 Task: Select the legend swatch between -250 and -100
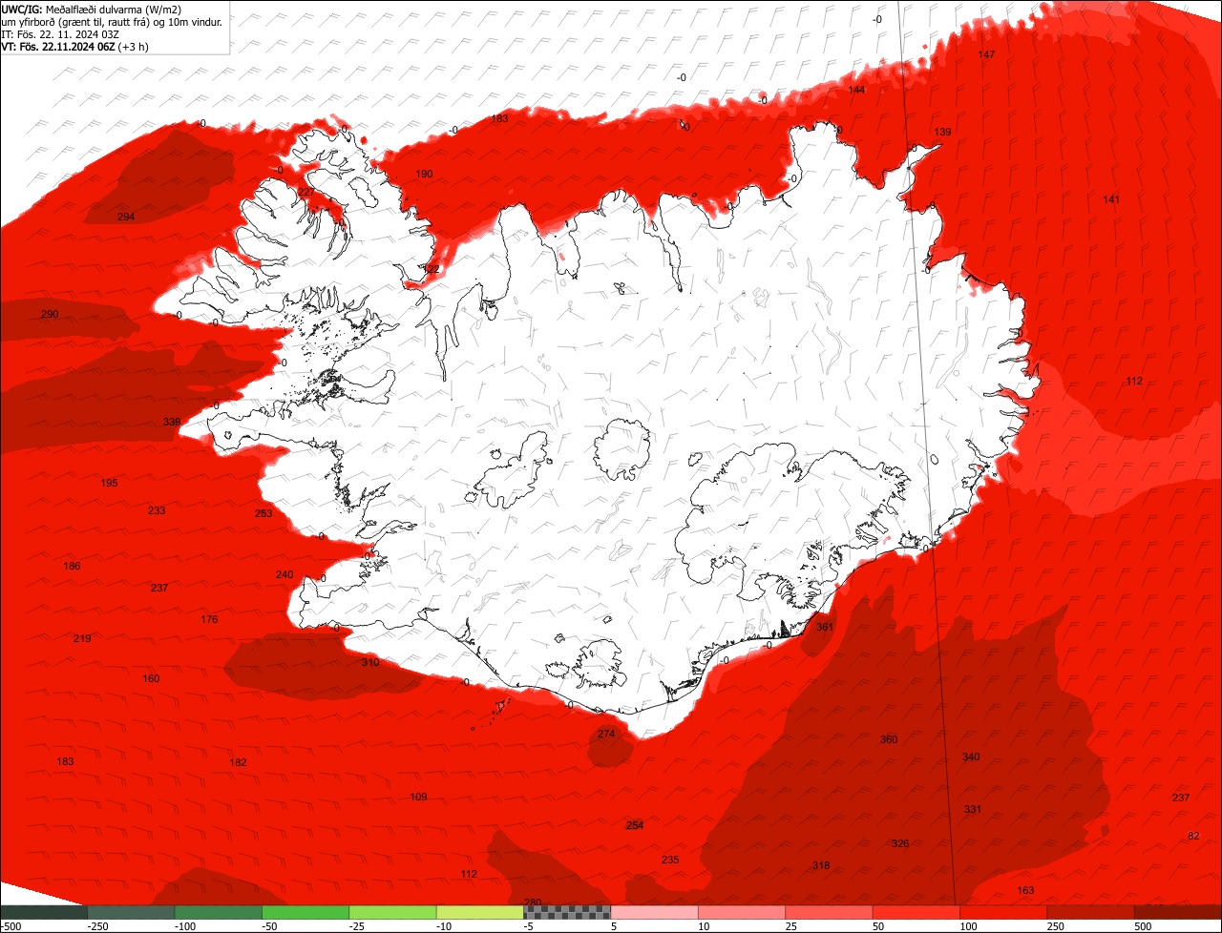[130, 912]
